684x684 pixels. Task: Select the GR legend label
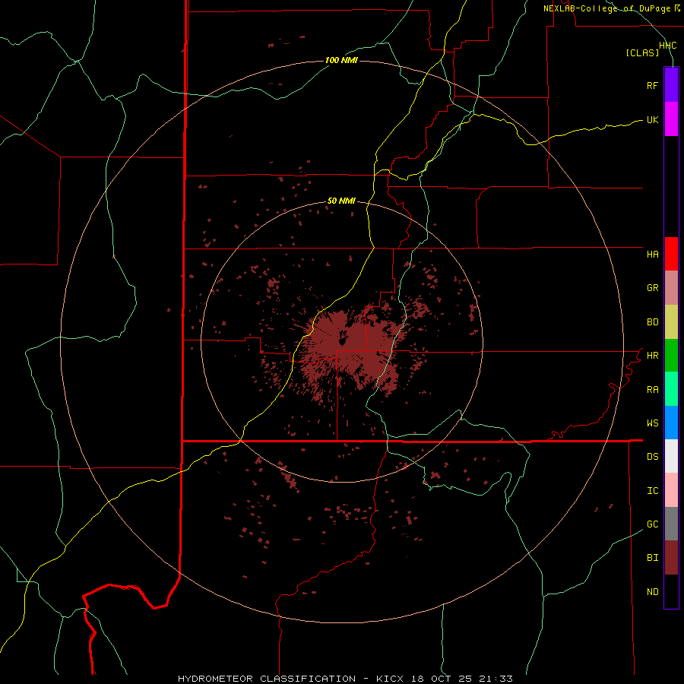652,288
